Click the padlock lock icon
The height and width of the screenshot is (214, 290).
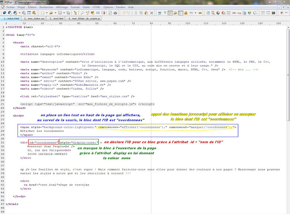point(186,13)
